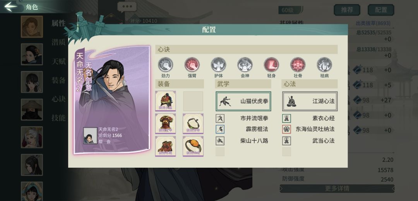The width and height of the screenshot is (418, 201).
Task: Select the 劲力 heart-formula icon
Action: [x=166, y=65]
